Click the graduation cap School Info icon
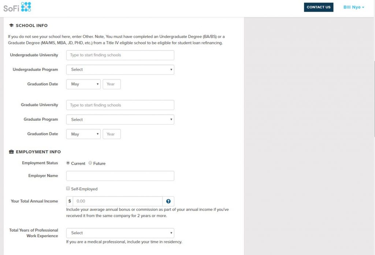Screen dimensions: 375x255 11,26
